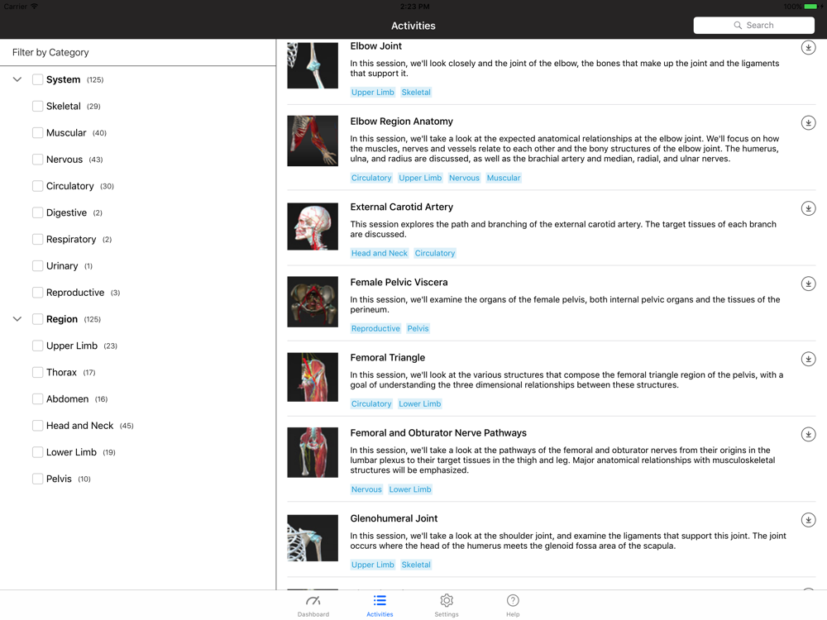This screenshot has height=620, width=827.
Task: Check the Nervous filter checkbox
Action: (x=37, y=160)
